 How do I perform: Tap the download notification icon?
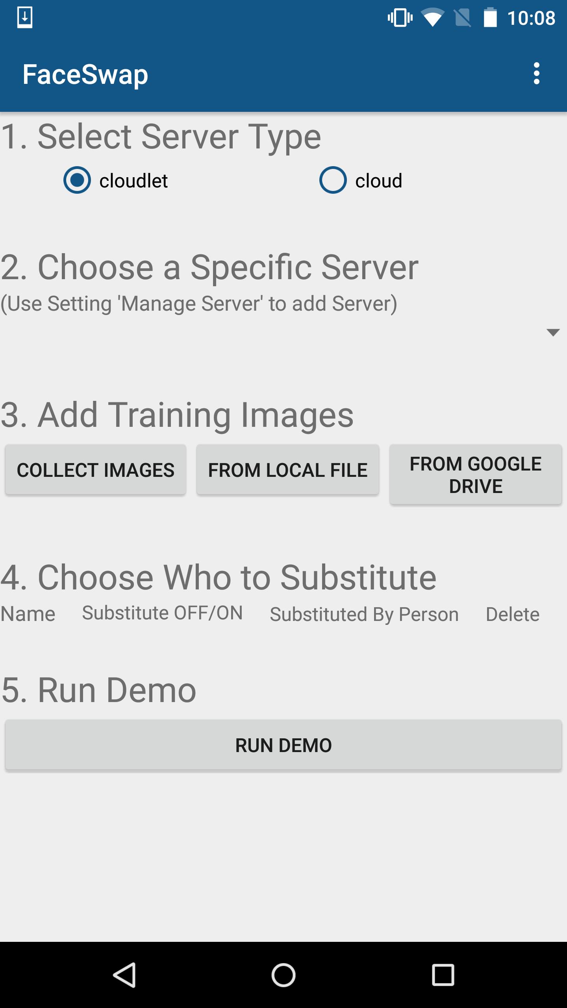[25, 18]
